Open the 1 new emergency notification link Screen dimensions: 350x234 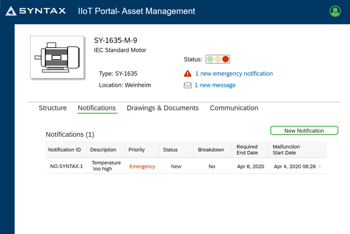[x=234, y=74]
